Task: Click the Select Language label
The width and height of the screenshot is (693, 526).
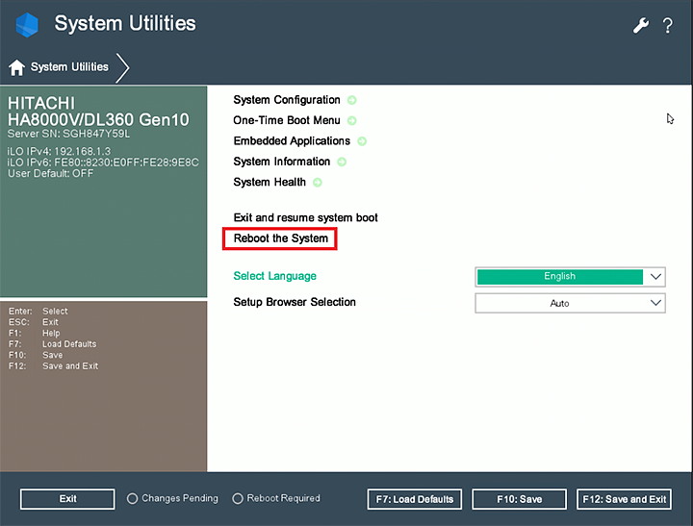Action: tap(275, 276)
